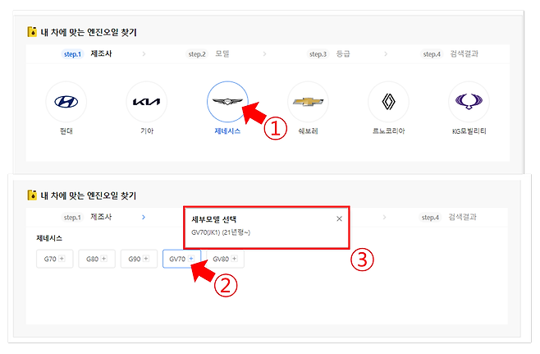Click the 기아 label under the logo
The height and width of the screenshot is (354, 540).
[147, 131]
